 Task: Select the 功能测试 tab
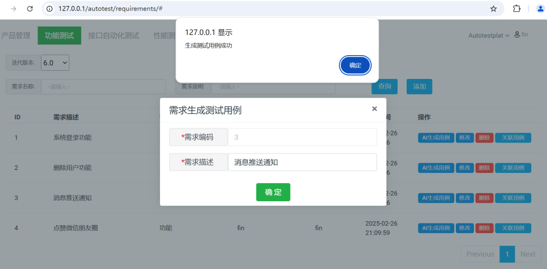point(59,35)
